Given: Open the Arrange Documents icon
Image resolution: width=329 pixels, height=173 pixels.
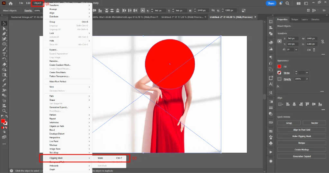Looking at the screenshot, I should tap(298, 3).
